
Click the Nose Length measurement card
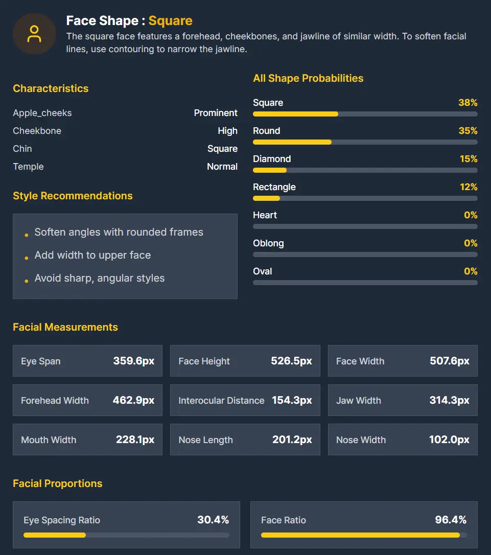245,440
